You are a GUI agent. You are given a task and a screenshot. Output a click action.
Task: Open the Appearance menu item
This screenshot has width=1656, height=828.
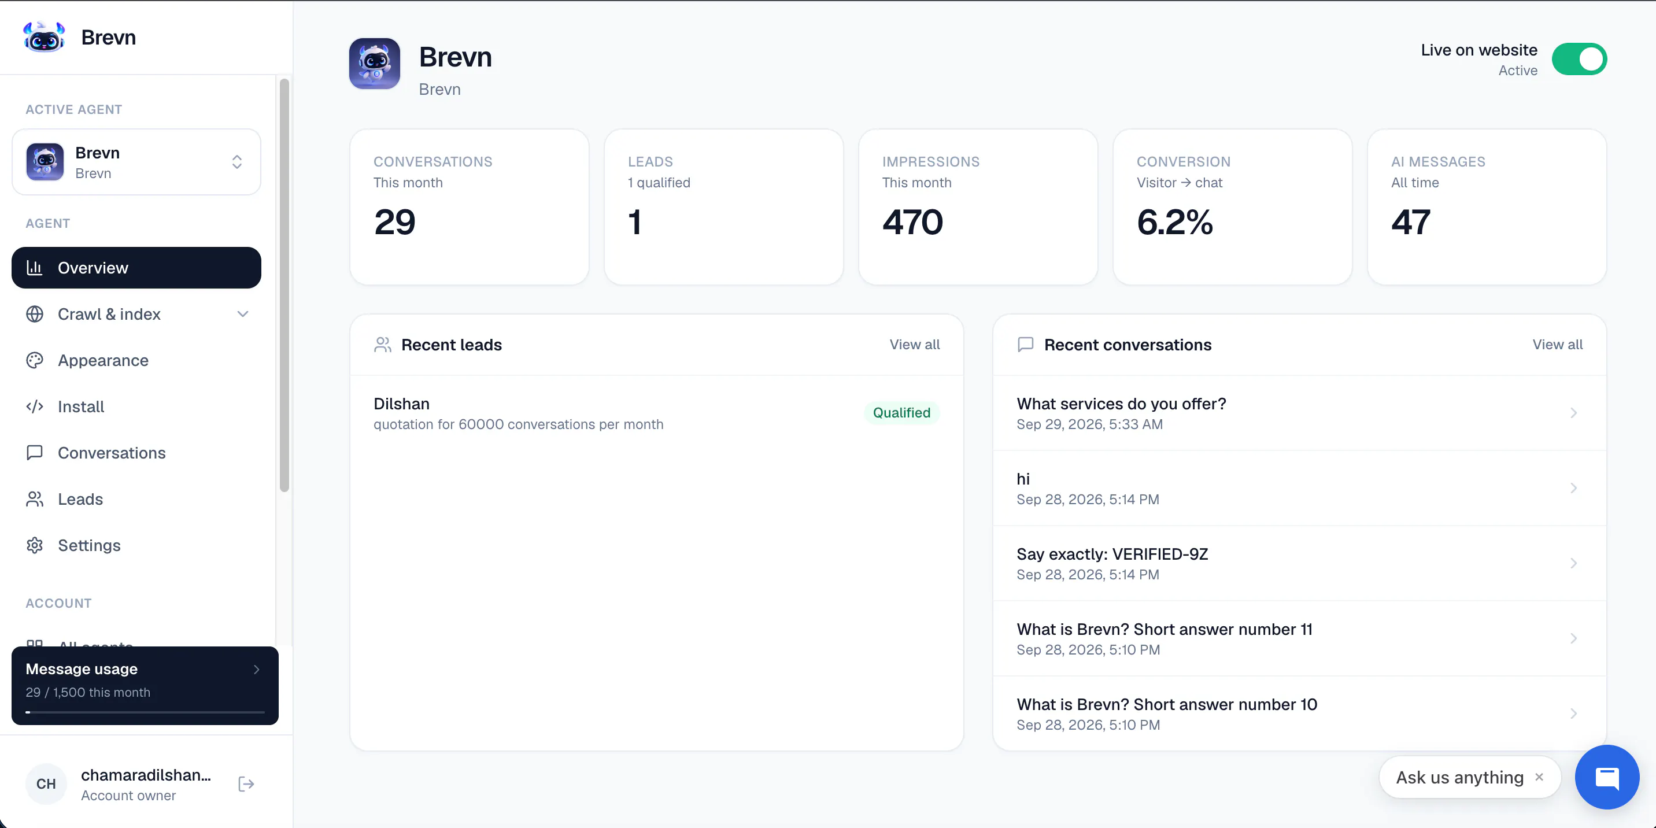(x=136, y=360)
